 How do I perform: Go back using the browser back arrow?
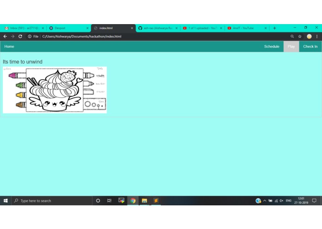point(5,36)
